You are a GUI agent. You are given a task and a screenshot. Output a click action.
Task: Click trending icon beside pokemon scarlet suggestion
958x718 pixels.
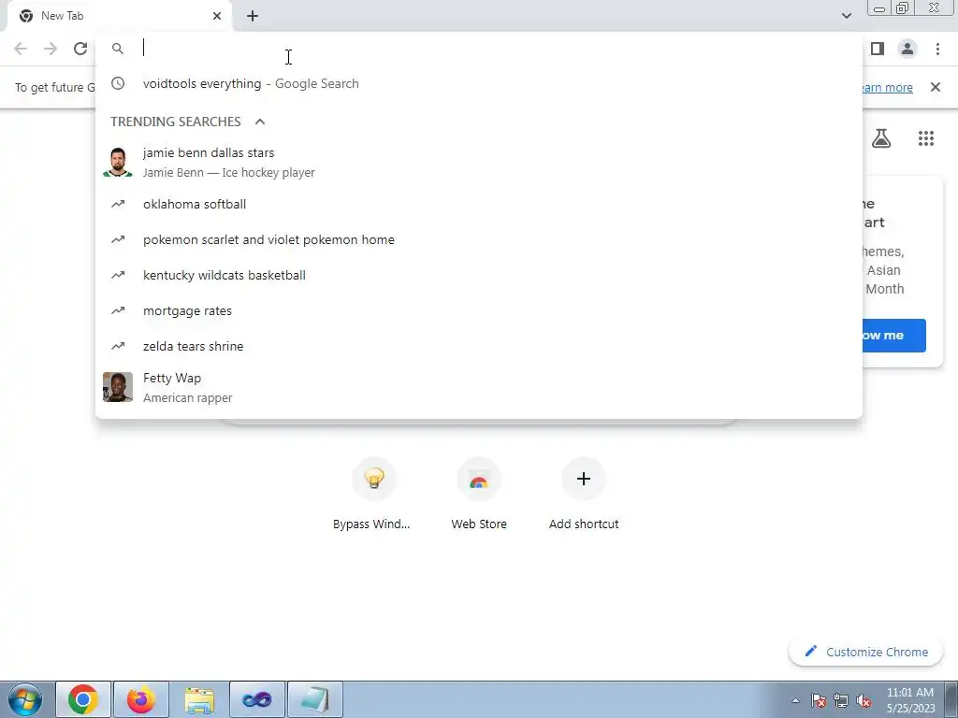click(118, 239)
